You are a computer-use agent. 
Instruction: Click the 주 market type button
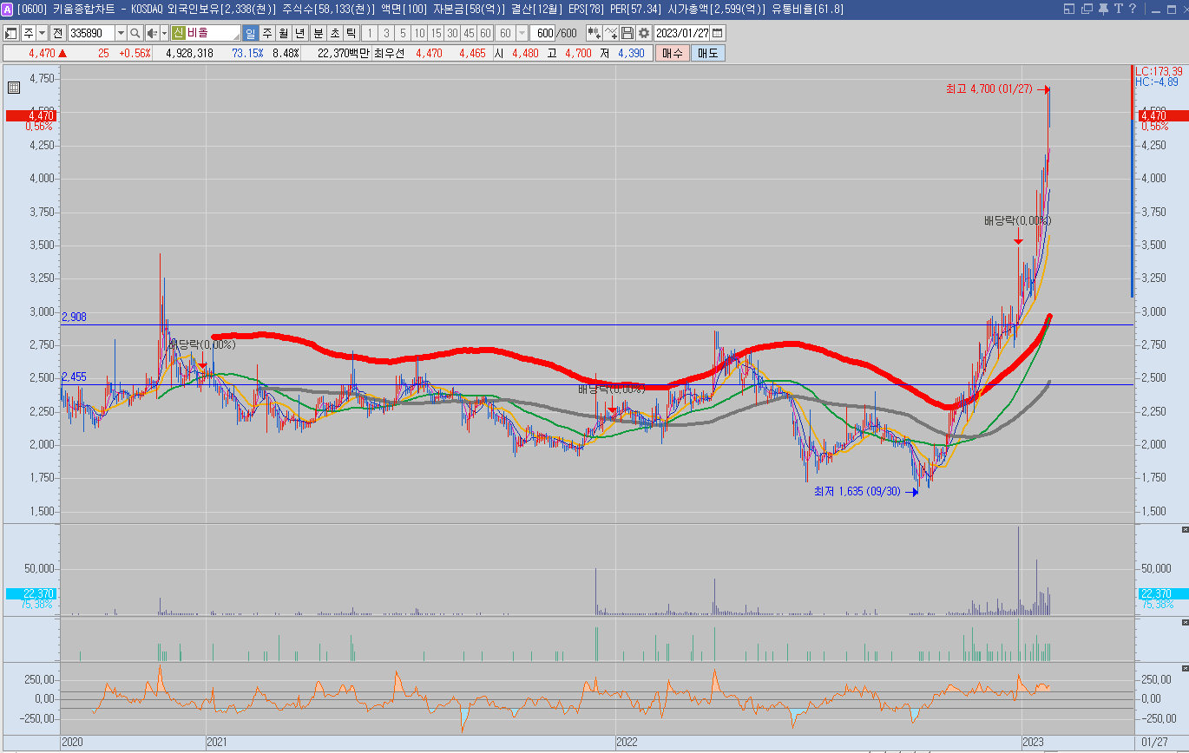point(28,33)
